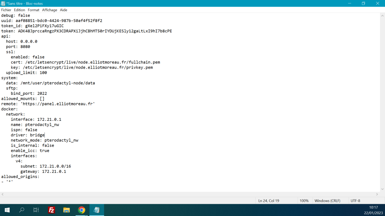Click the 100% zoom status entry
The image size is (385, 216).
click(x=304, y=201)
